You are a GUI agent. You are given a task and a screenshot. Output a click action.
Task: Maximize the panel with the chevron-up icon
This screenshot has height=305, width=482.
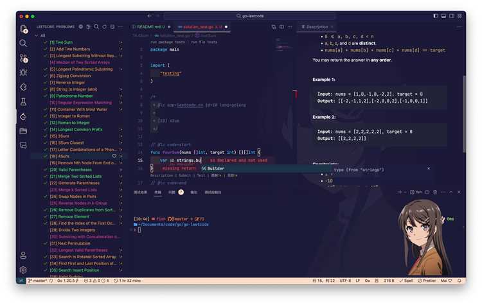point(451,192)
